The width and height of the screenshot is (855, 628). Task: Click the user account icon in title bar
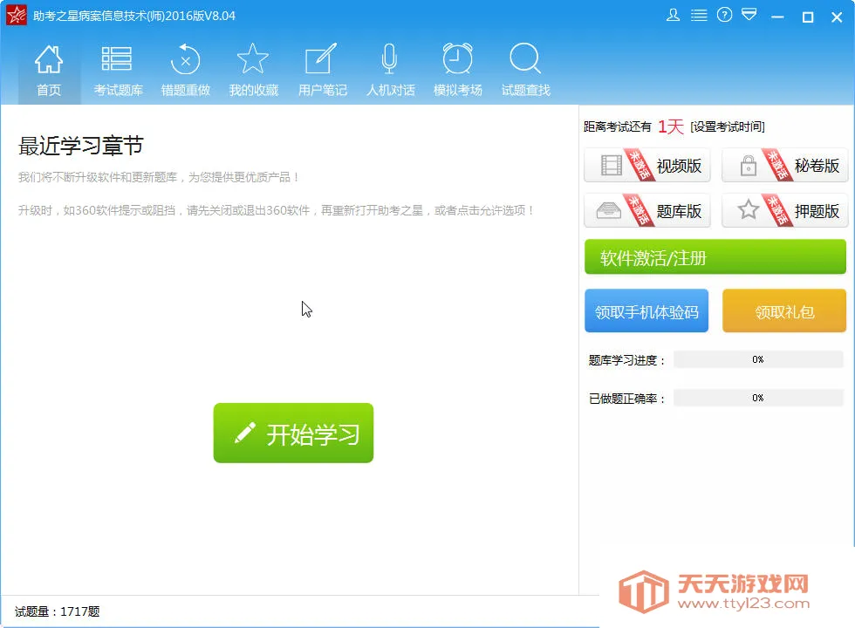click(673, 16)
